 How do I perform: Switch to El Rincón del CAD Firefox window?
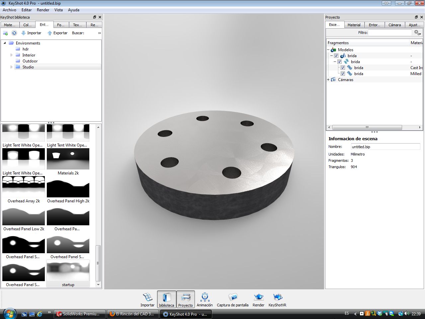point(133,314)
